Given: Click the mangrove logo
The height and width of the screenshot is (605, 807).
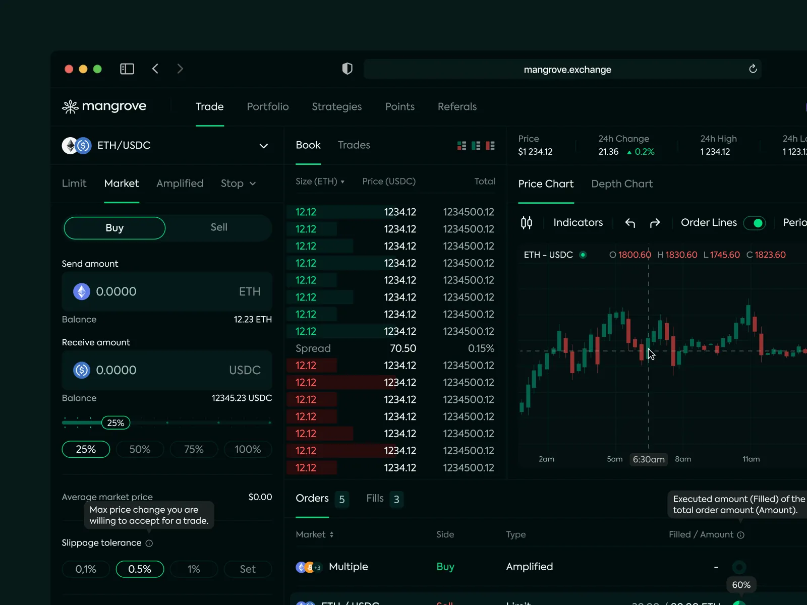Looking at the screenshot, I should pyautogui.click(x=104, y=106).
